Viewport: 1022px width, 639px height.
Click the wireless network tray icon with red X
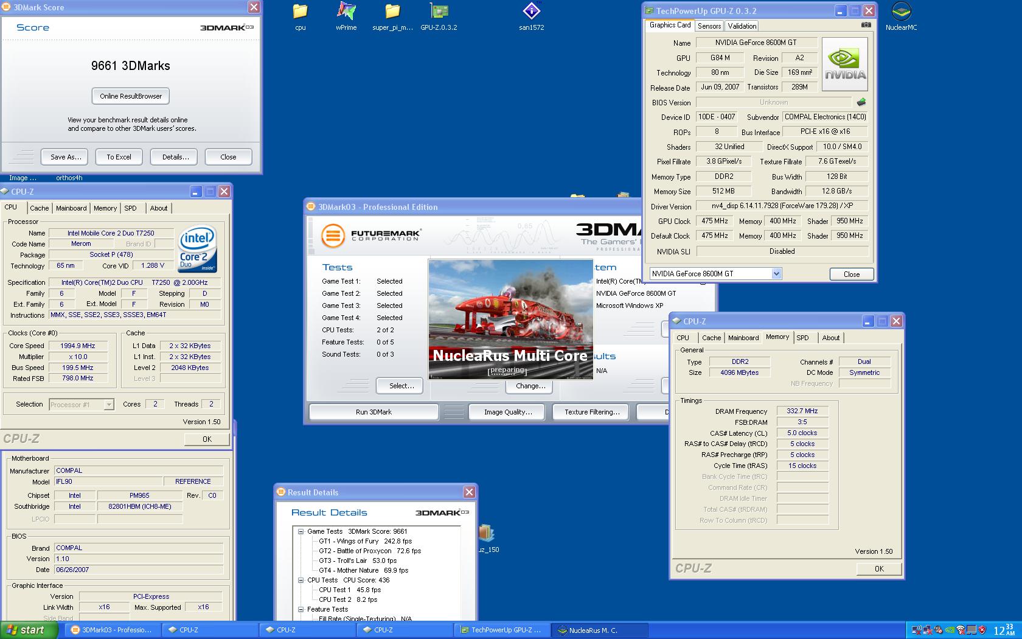917,630
